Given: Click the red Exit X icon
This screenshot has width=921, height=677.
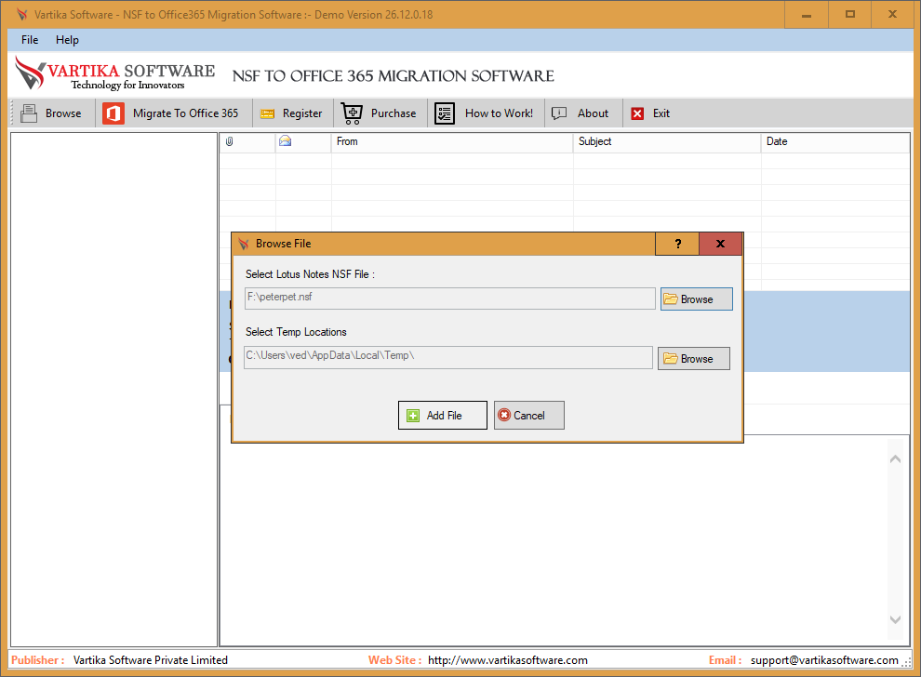Looking at the screenshot, I should coord(637,113).
